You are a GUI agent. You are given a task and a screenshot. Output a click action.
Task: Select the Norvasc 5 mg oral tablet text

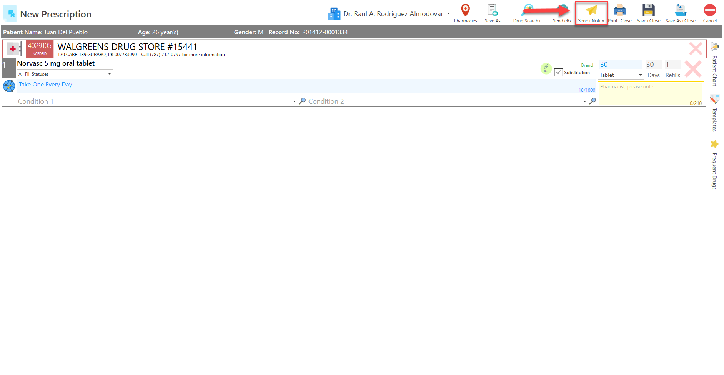pos(56,63)
